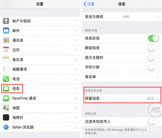162x138 pixels.
Task: Select the 备忘录 Notes settings row
Action: [x=40, y=60]
